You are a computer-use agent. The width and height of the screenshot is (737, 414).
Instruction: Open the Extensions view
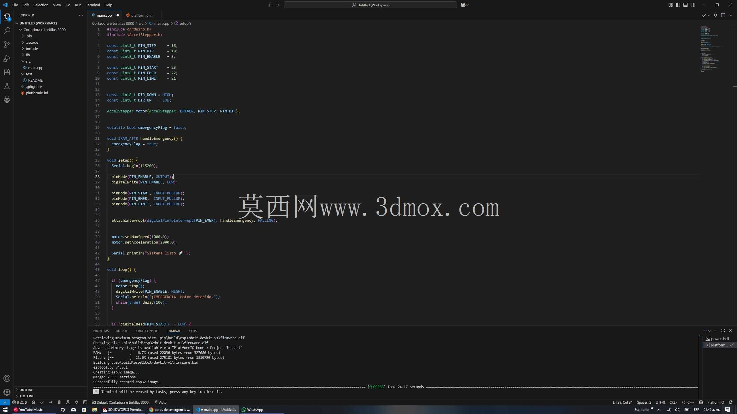[7, 72]
